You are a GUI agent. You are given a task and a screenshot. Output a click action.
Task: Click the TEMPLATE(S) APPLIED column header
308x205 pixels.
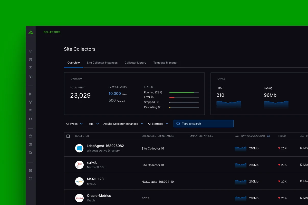tap(201, 136)
